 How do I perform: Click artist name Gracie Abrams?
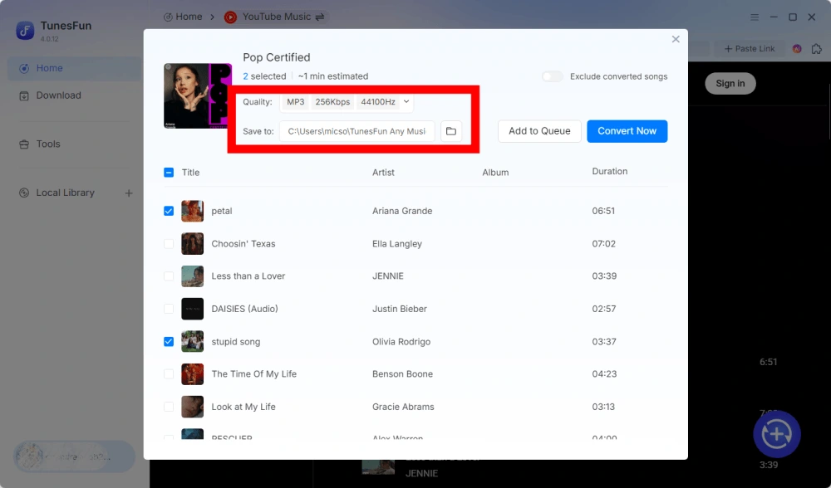403,407
